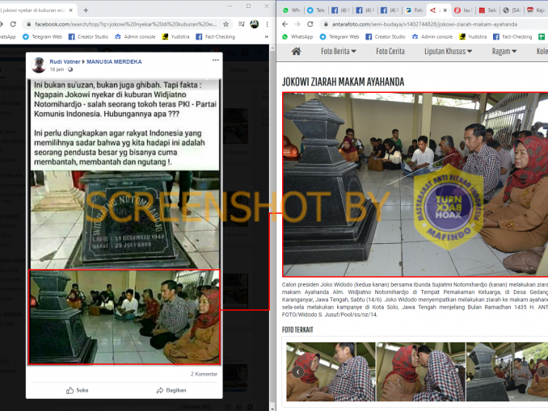Click the 18 jam post timestamp
This screenshot has width=548, height=411.
57,69
